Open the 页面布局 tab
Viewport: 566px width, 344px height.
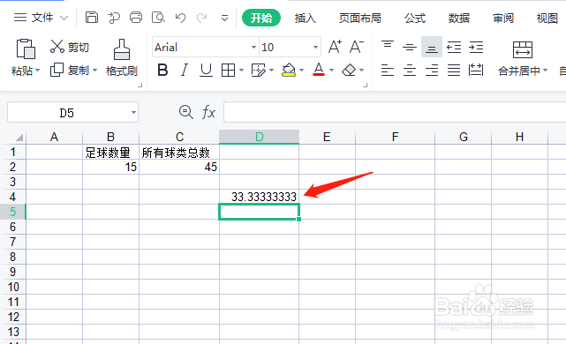pyautogui.click(x=360, y=18)
